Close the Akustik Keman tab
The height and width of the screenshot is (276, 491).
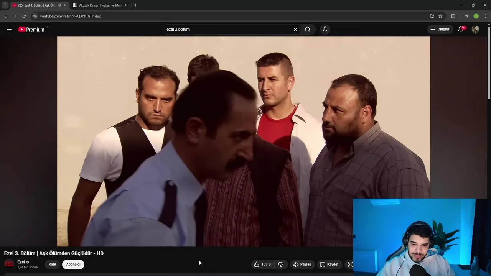[126, 5]
